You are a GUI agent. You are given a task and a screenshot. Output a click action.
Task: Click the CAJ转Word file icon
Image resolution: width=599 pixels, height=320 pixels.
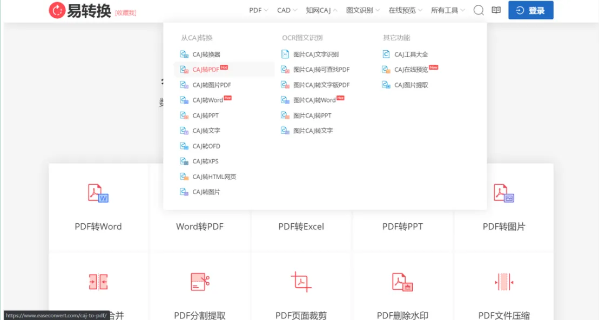coord(184,100)
